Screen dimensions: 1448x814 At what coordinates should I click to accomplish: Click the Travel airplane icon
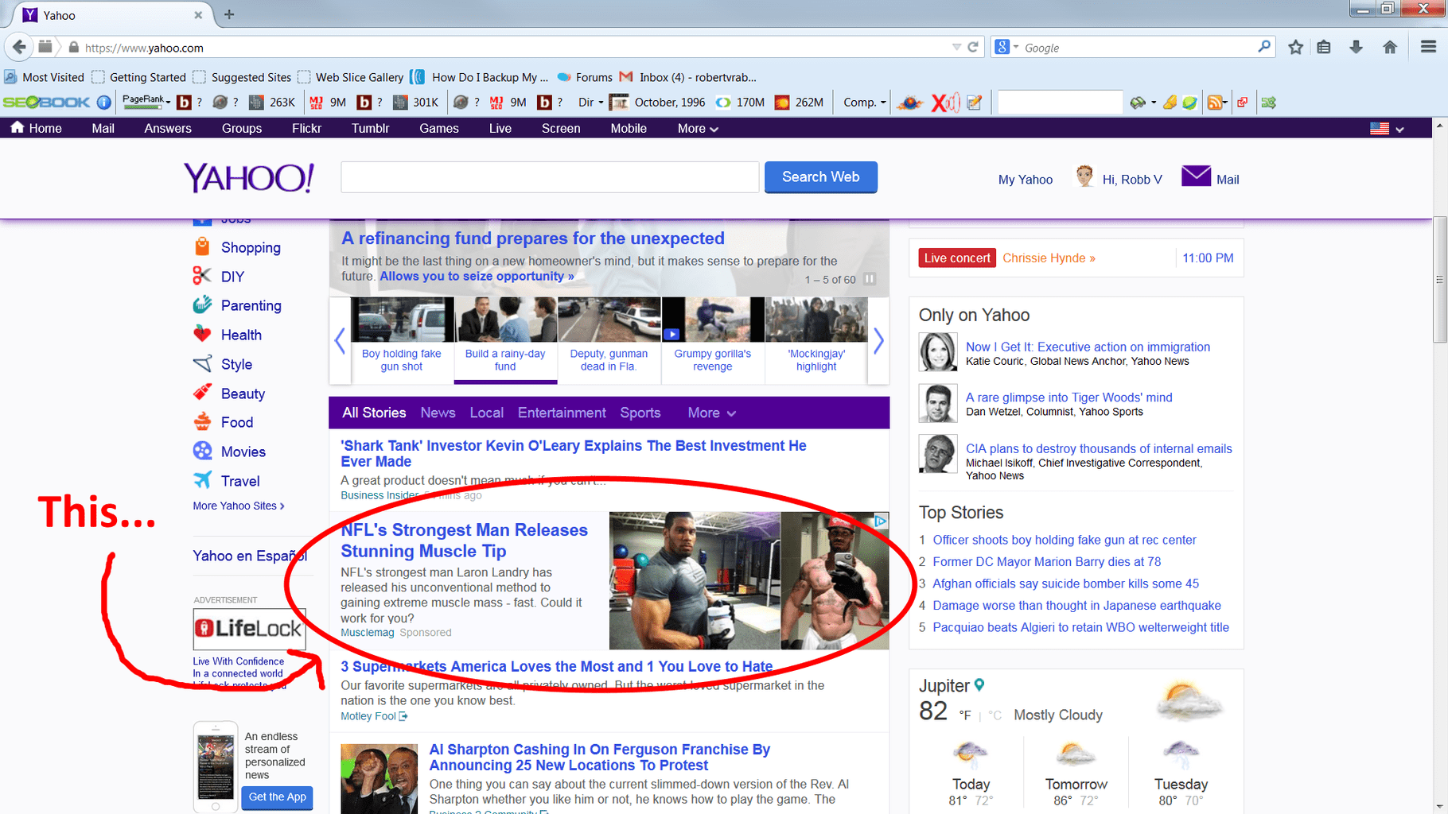(x=202, y=480)
